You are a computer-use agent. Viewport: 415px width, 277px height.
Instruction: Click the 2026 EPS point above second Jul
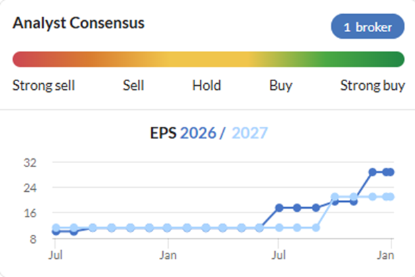pyautogui.click(x=279, y=208)
